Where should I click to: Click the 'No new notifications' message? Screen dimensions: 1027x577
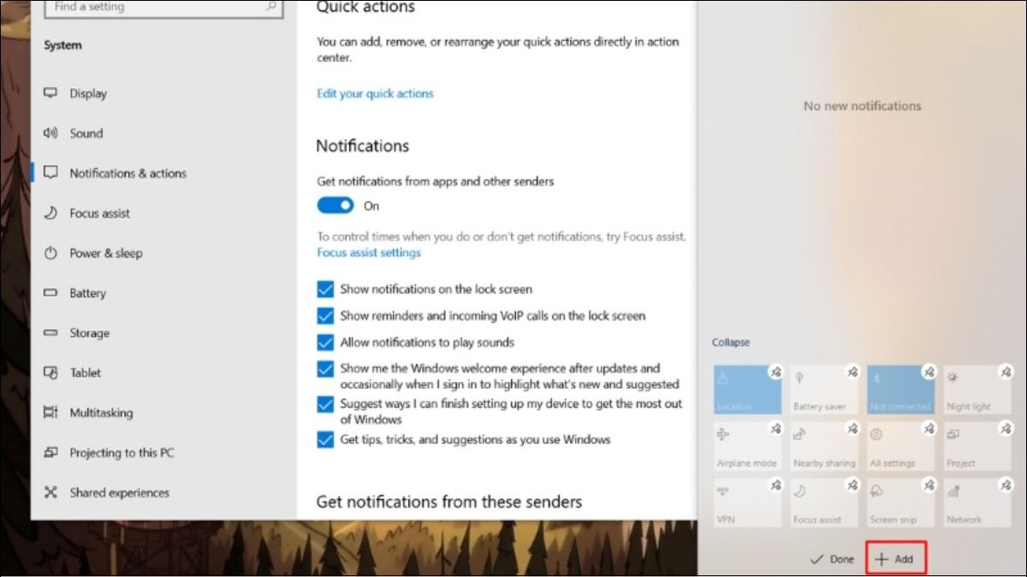(x=862, y=106)
